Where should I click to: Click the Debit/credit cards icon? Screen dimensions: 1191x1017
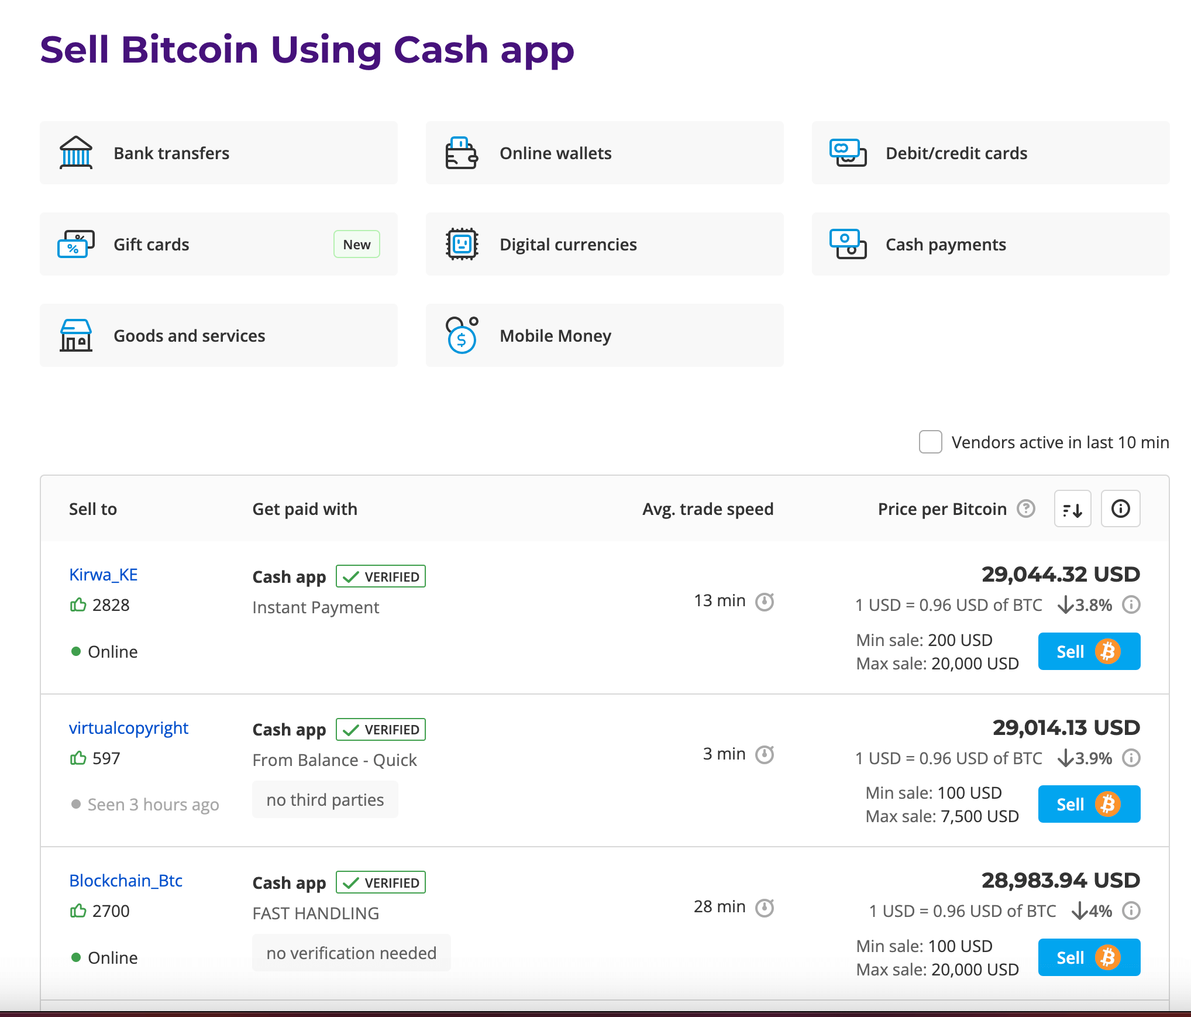point(848,153)
